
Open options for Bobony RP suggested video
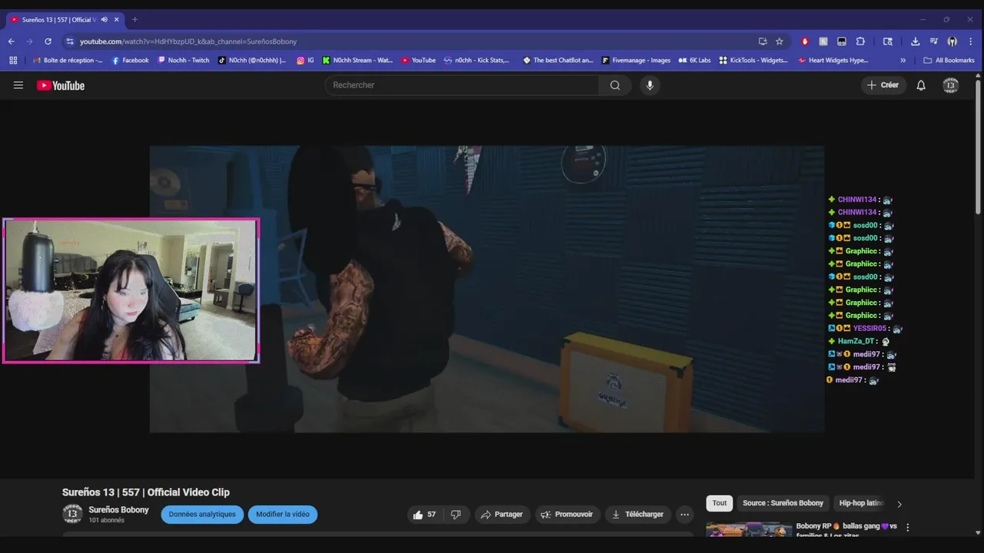pos(908,528)
